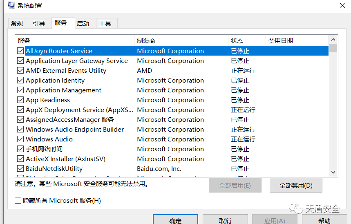
Task: Select the App Readiness service row
Action: pos(48,100)
